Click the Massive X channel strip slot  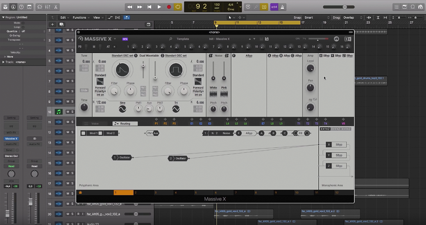(11, 138)
